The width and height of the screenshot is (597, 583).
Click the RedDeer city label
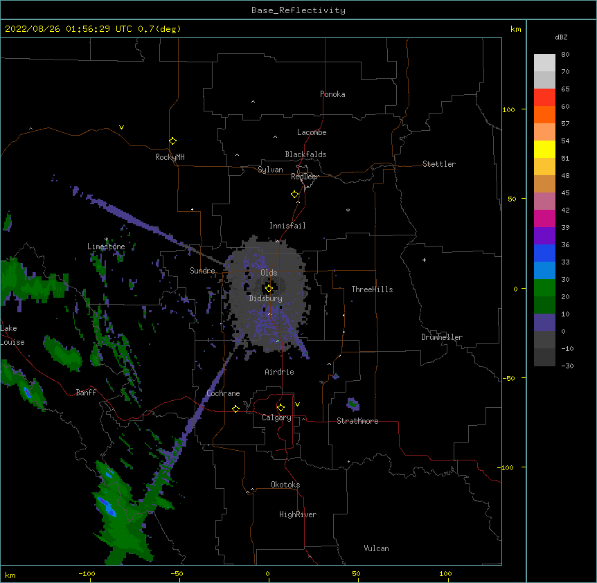pos(305,177)
